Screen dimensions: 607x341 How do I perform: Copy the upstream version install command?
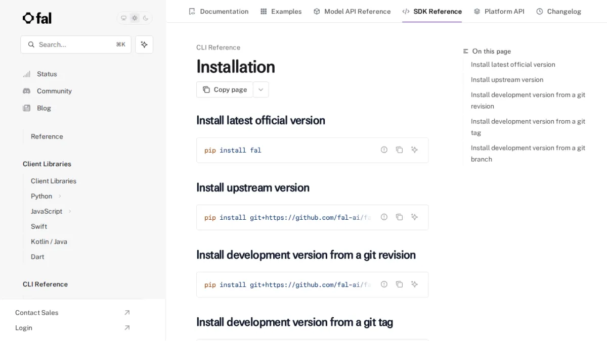tap(399, 217)
